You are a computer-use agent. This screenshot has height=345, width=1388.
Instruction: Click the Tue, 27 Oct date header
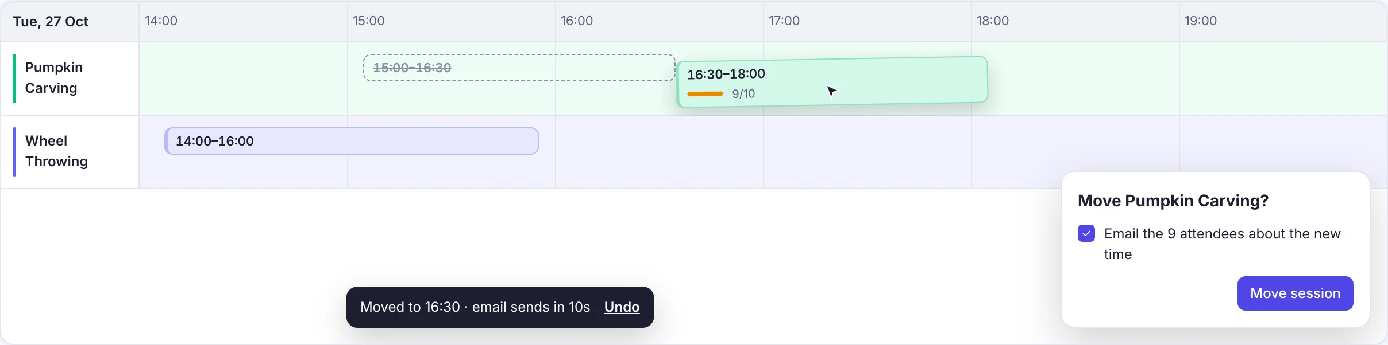click(51, 22)
